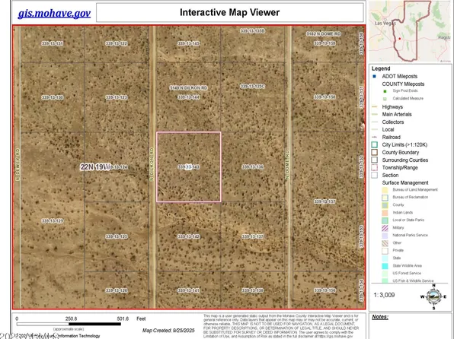454x339 pixels.
Task: Open the gis.mohave.gov link
Action: (54, 13)
